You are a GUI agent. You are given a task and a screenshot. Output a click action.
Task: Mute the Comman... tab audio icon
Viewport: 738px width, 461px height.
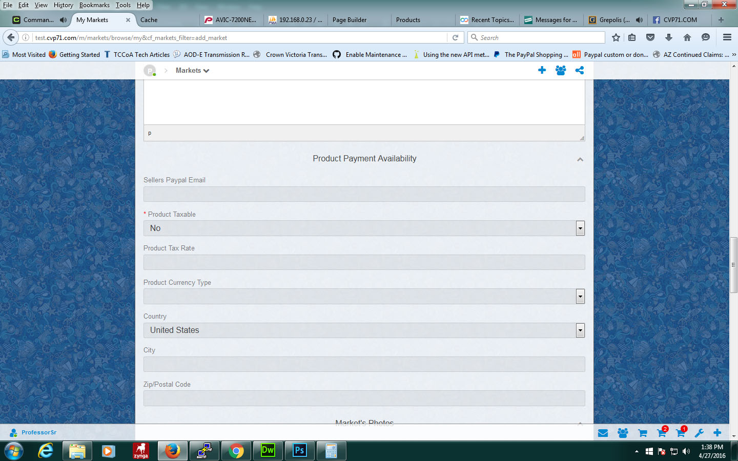pyautogui.click(x=63, y=20)
